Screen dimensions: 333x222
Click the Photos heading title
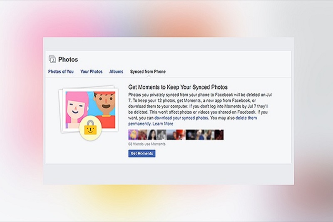click(x=68, y=60)
